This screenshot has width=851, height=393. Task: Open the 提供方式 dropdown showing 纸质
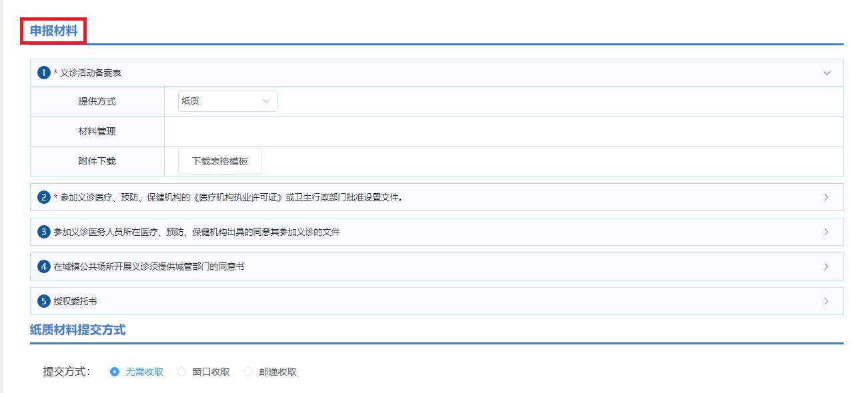point(227,101)
